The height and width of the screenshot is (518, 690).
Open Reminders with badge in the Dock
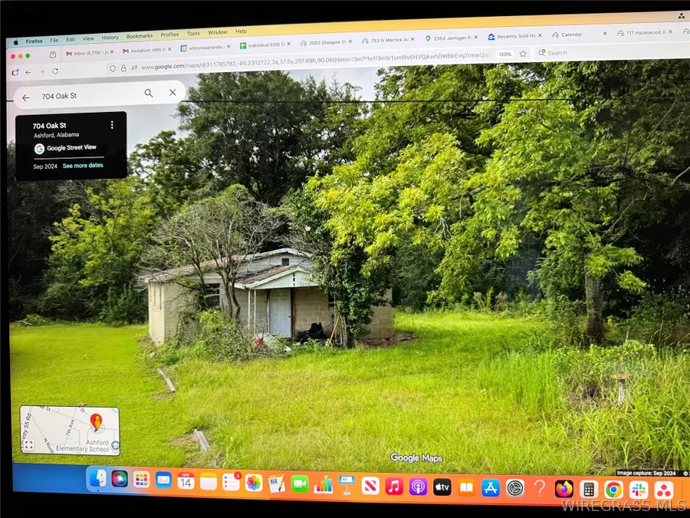tap(231, 483)
